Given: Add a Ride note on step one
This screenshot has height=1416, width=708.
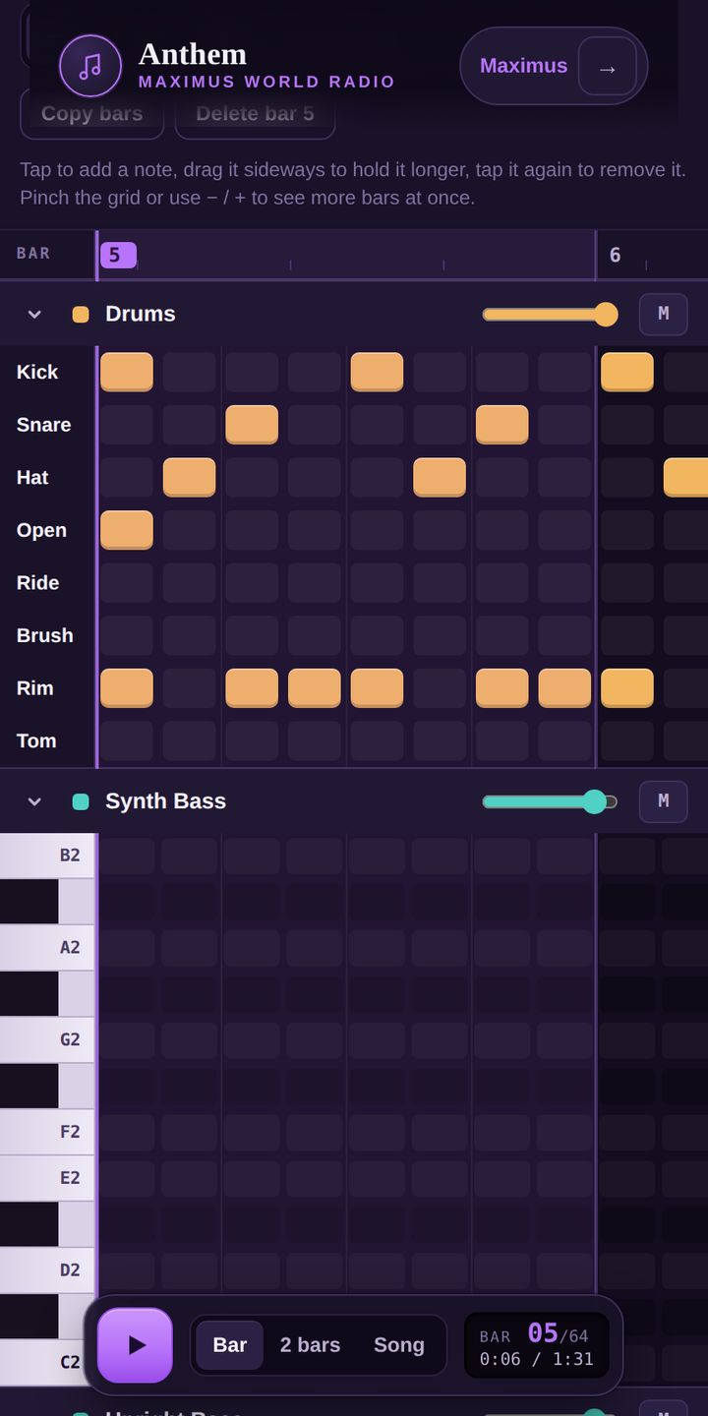Looking at the screenshot, I should 127,583.
